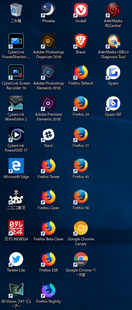The width and height of the screenshot is (132, 310).
Task: Select Adobe Photoshop Elements 2018 shortcut
Action: 49,72
